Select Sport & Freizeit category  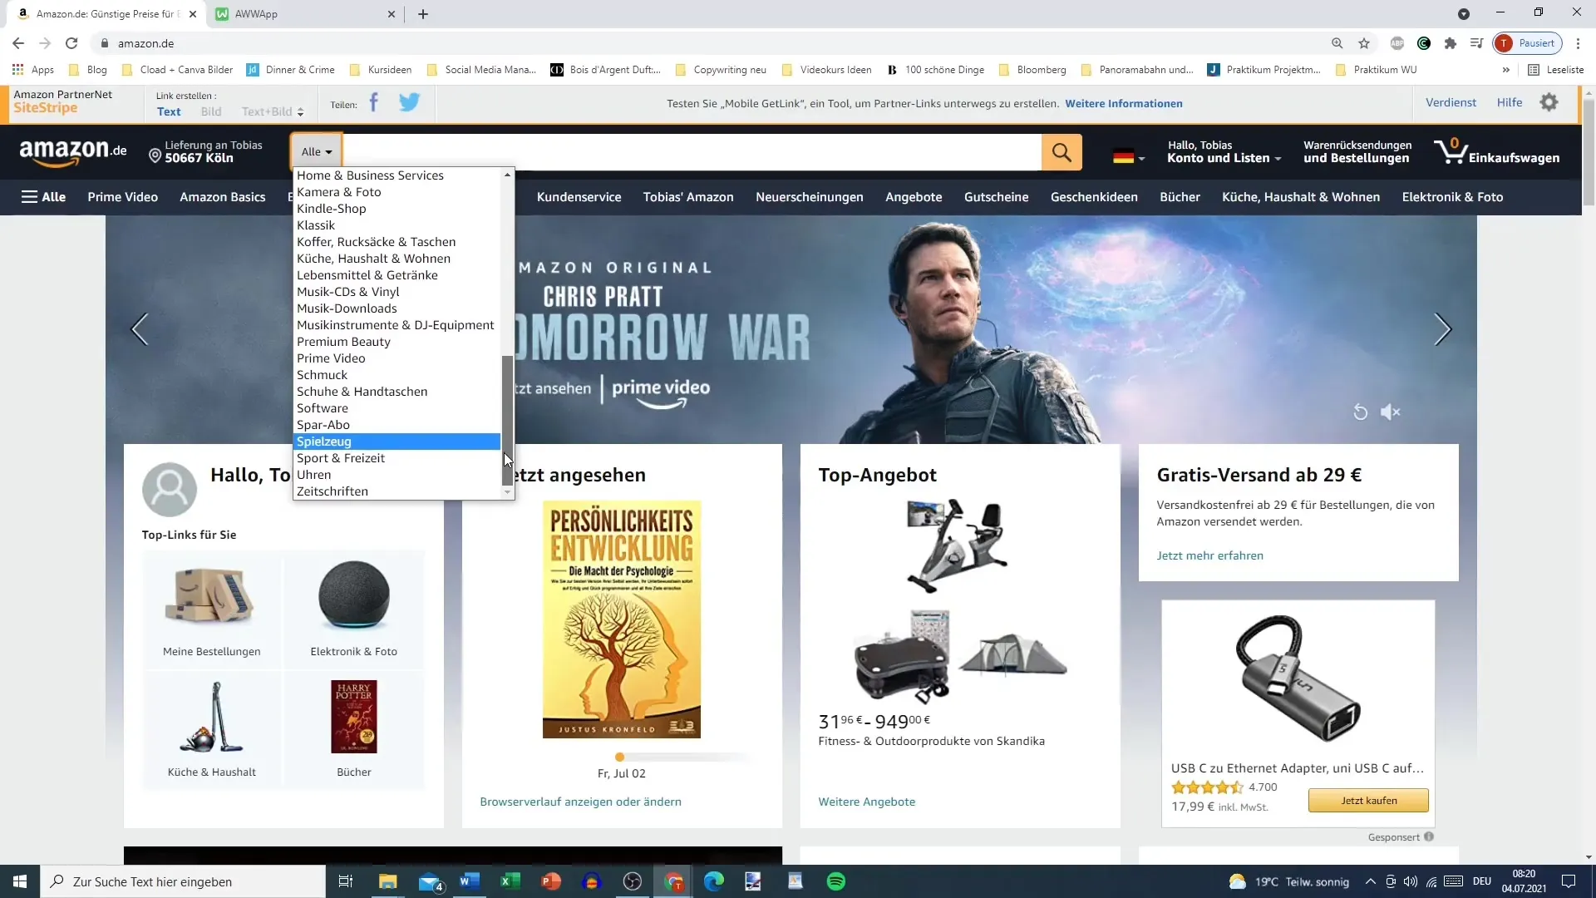point(397,458)
